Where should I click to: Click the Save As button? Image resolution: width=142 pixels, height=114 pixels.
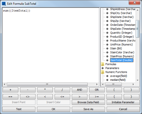[88, 109]
